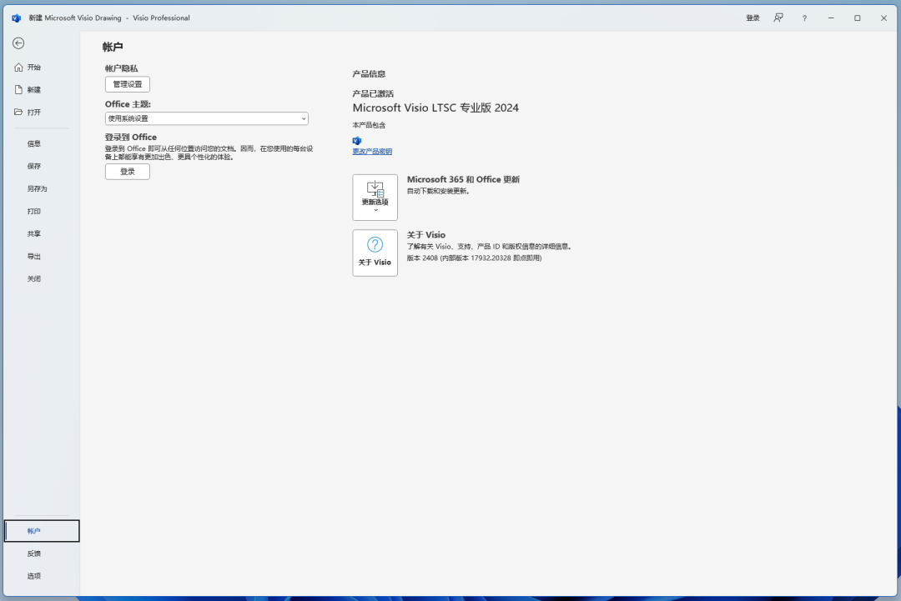The width and height of the screenshot is (901, 601).
Task: Click the 更改产品密钥 link
Action: tap(372, 152)
